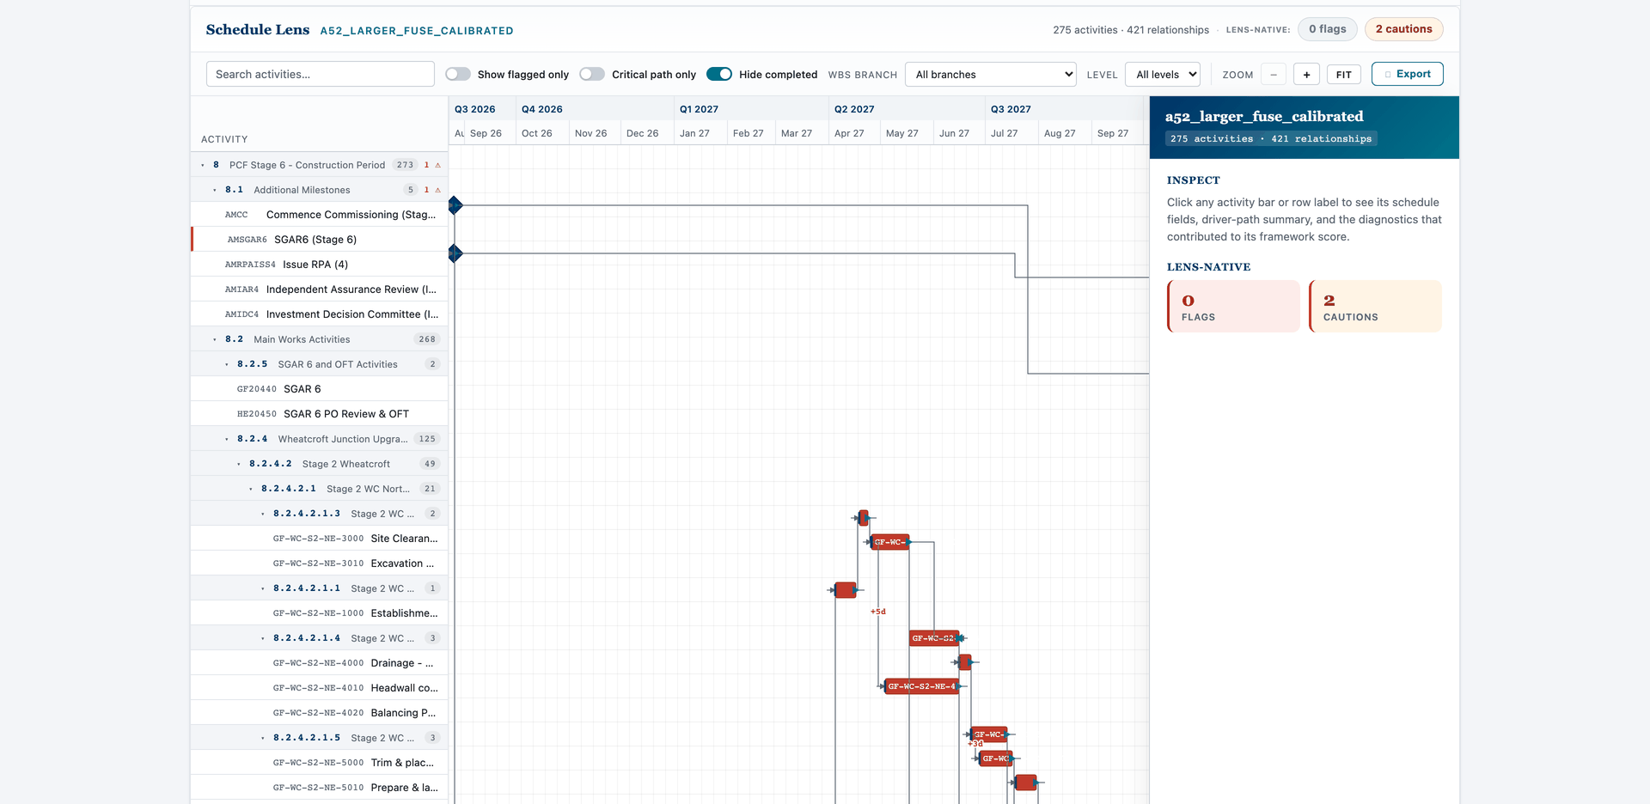Expand 8.2.4.2.1.3 Stage 2 WC group
The width and height of the screenshot is (1650, 804).
[263, 514]
